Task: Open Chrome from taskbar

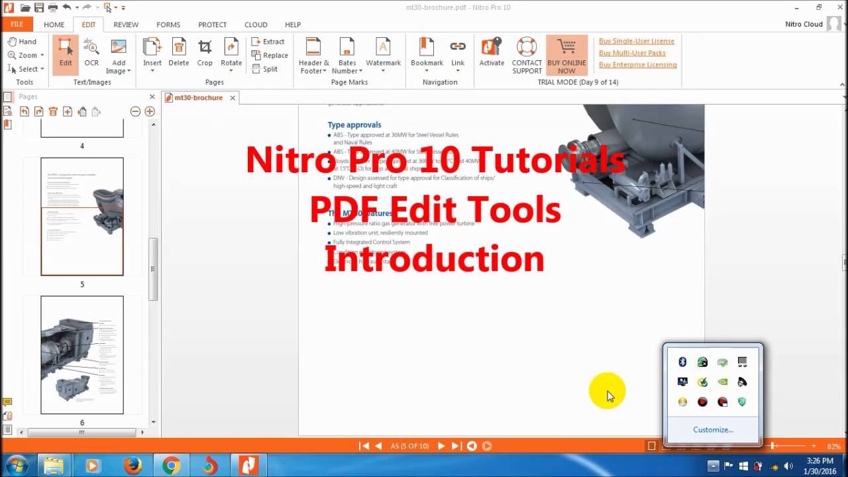Action: pos(171,466)
